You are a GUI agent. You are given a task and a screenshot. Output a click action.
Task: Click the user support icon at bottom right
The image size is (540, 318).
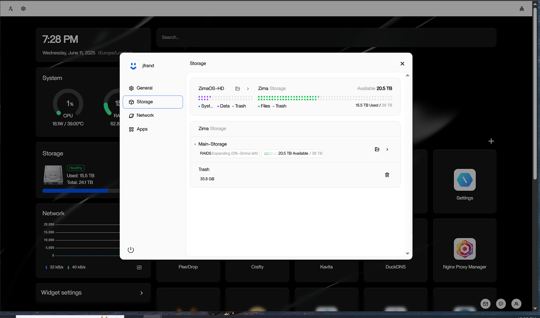pyautogui.click(x=516, y=304)
